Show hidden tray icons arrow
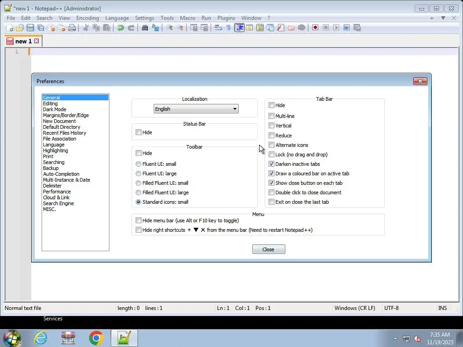Viewport: 463px width, 347px height. point(395,338)
